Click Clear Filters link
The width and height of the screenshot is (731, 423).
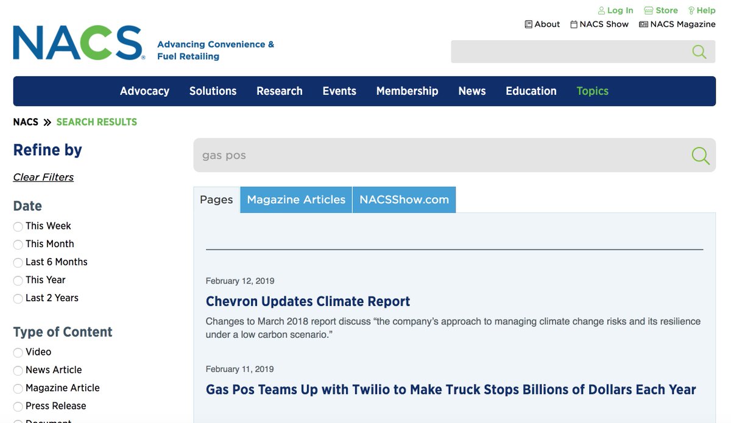43,177
